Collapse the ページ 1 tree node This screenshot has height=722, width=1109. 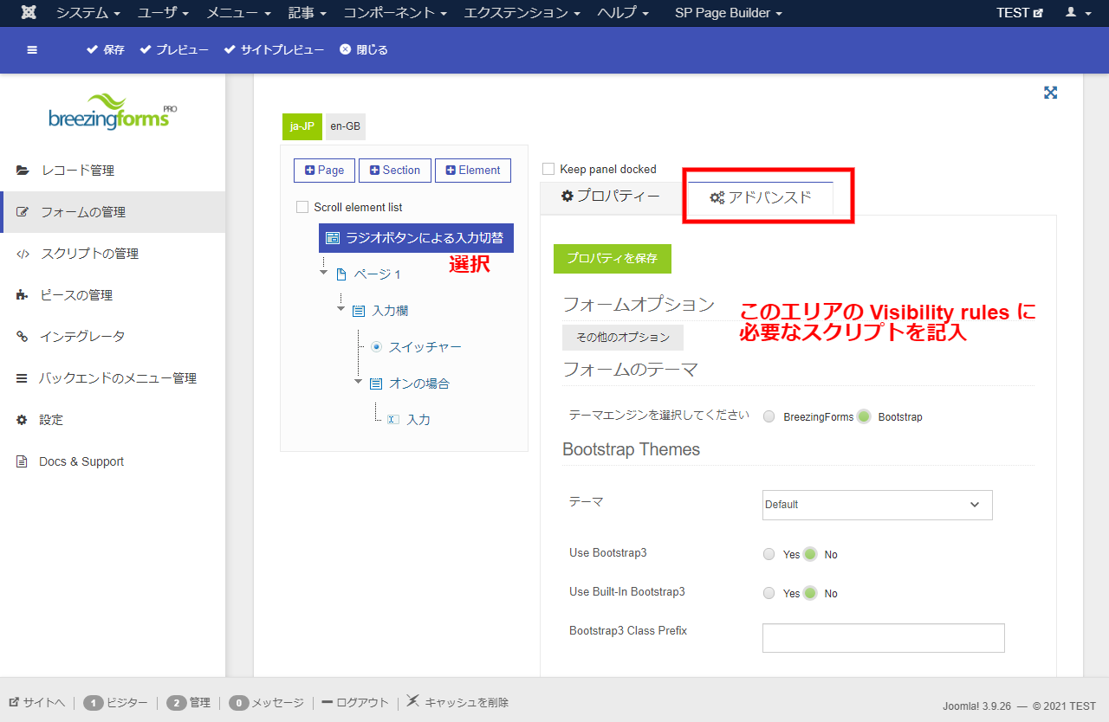[324, 273]
